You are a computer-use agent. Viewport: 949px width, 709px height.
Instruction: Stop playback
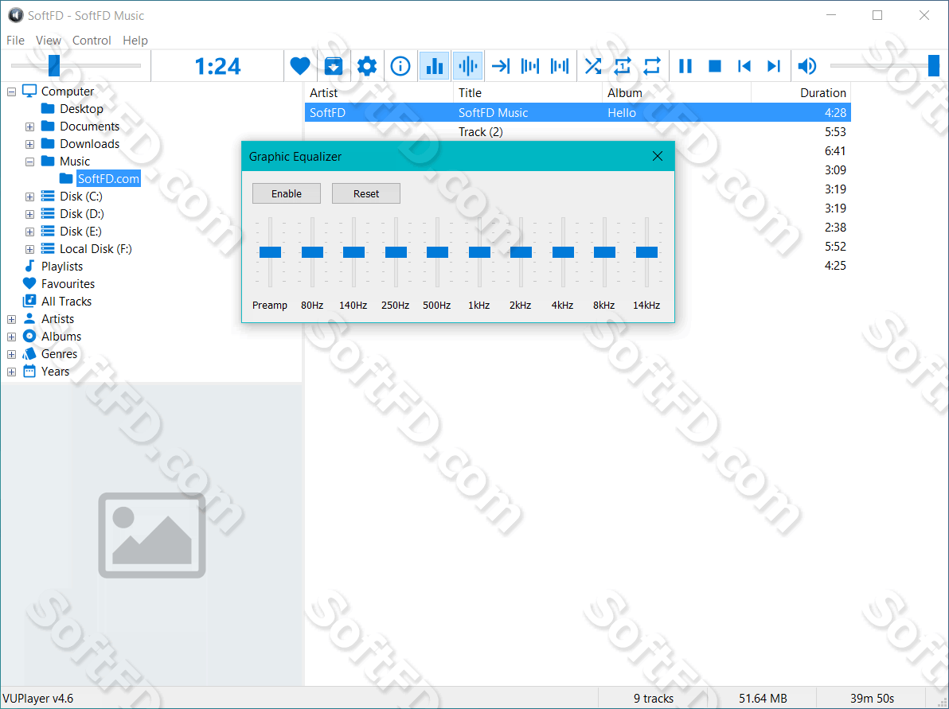point(715,65)
